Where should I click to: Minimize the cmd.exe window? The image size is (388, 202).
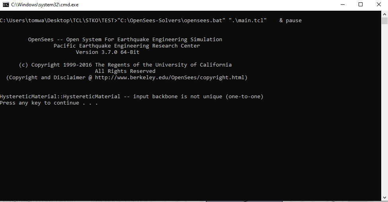click(343, 5)
